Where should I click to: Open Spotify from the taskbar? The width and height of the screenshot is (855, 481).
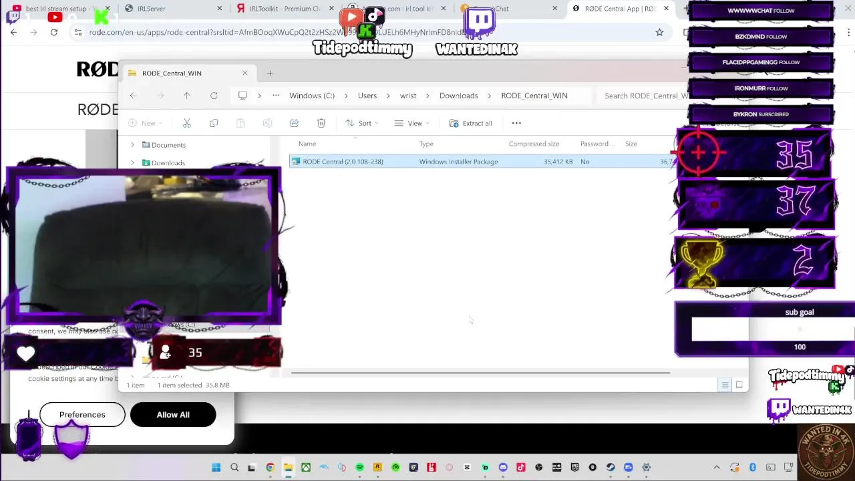359,468
